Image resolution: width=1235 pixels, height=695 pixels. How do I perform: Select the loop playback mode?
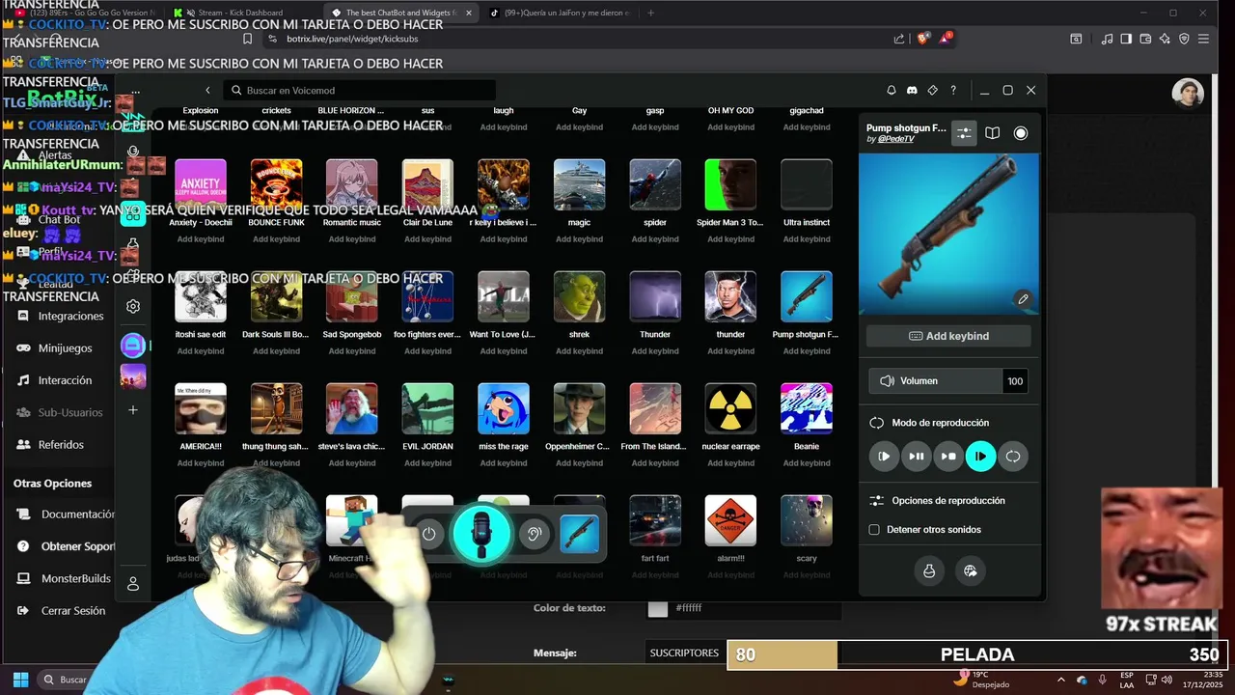[x=1013, y=457]
